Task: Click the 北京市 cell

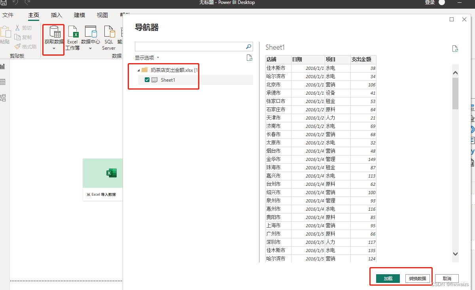Action: pyautogui.click(x=278, y=84)
